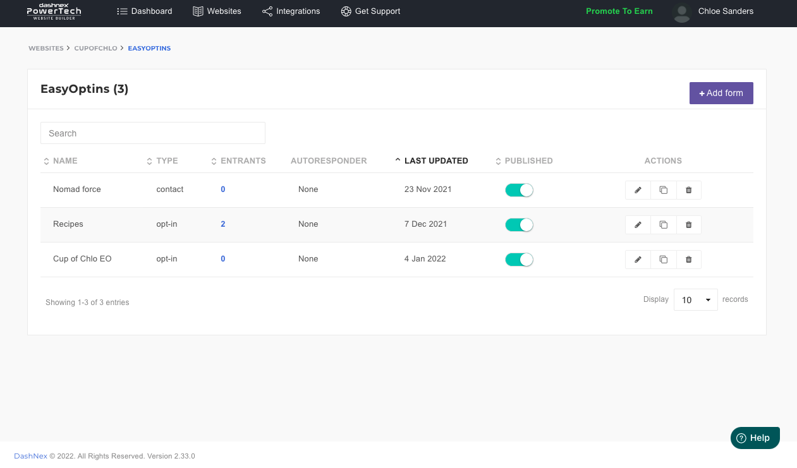The image size is (797, 468).
Task: Open the Integrations menu
Action: pos(291,11)
